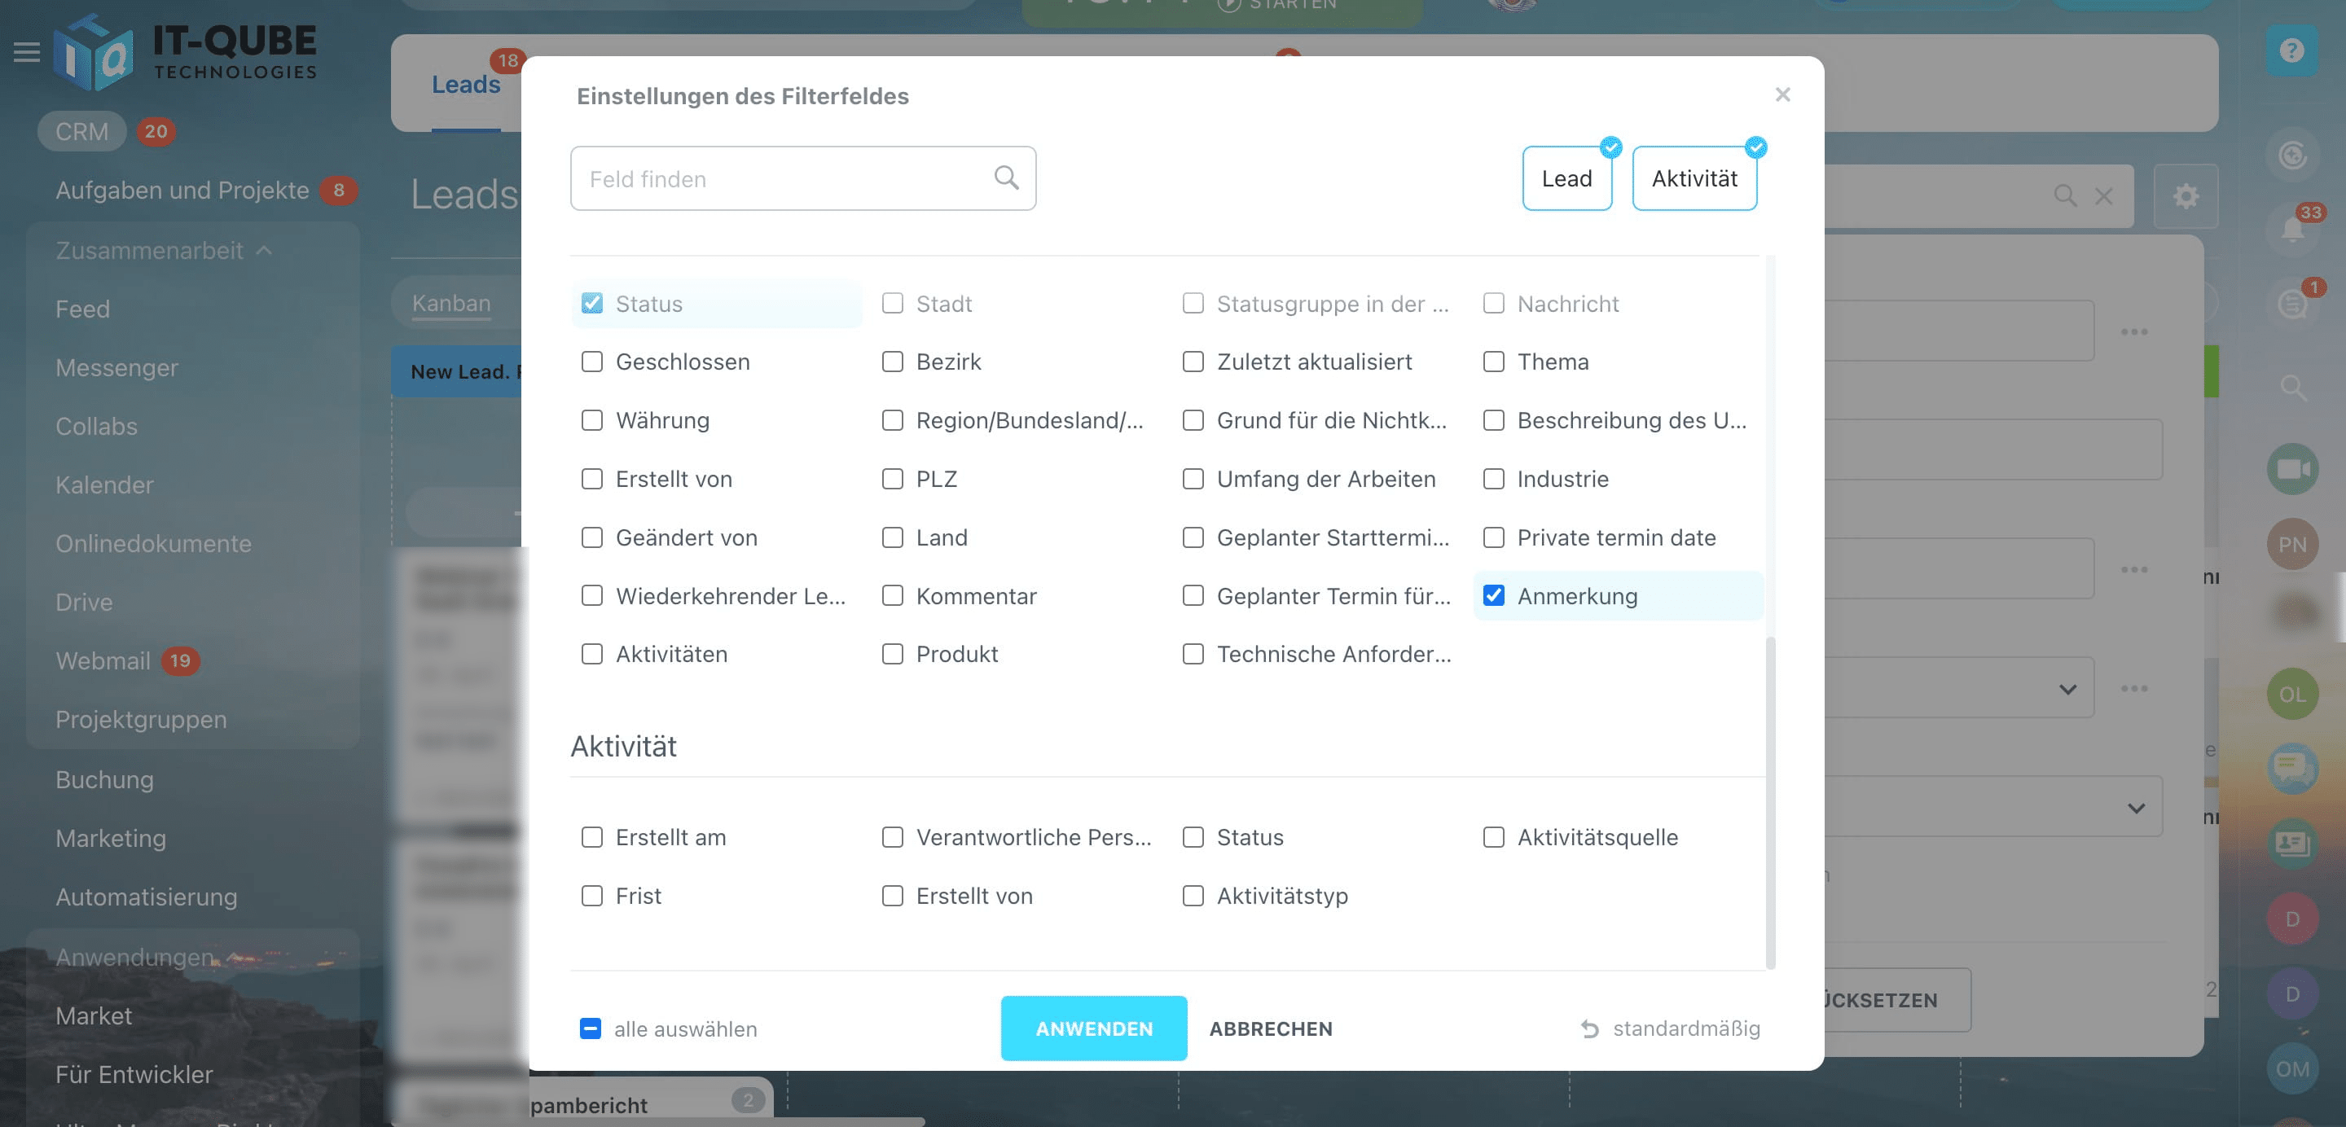This screenshot has height=1127, width=2346.
Task: Start a video call from the right sidebar
Action: (2293, 468)
